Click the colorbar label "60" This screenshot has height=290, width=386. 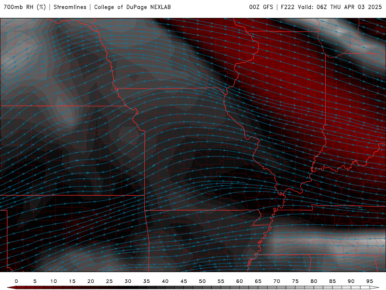tap(239, 281)
